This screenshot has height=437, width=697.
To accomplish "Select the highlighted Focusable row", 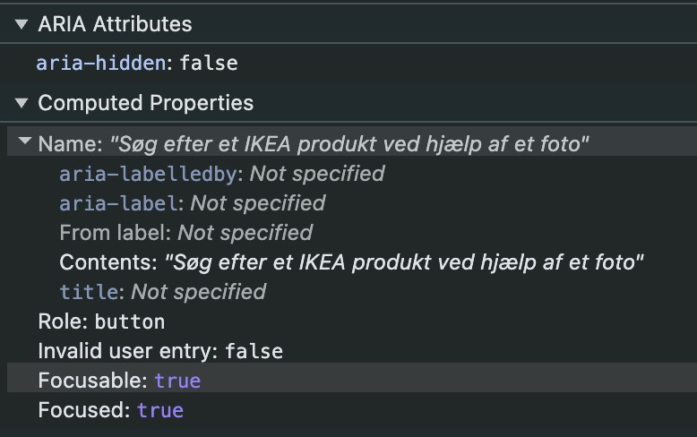I will coord(352,381).
